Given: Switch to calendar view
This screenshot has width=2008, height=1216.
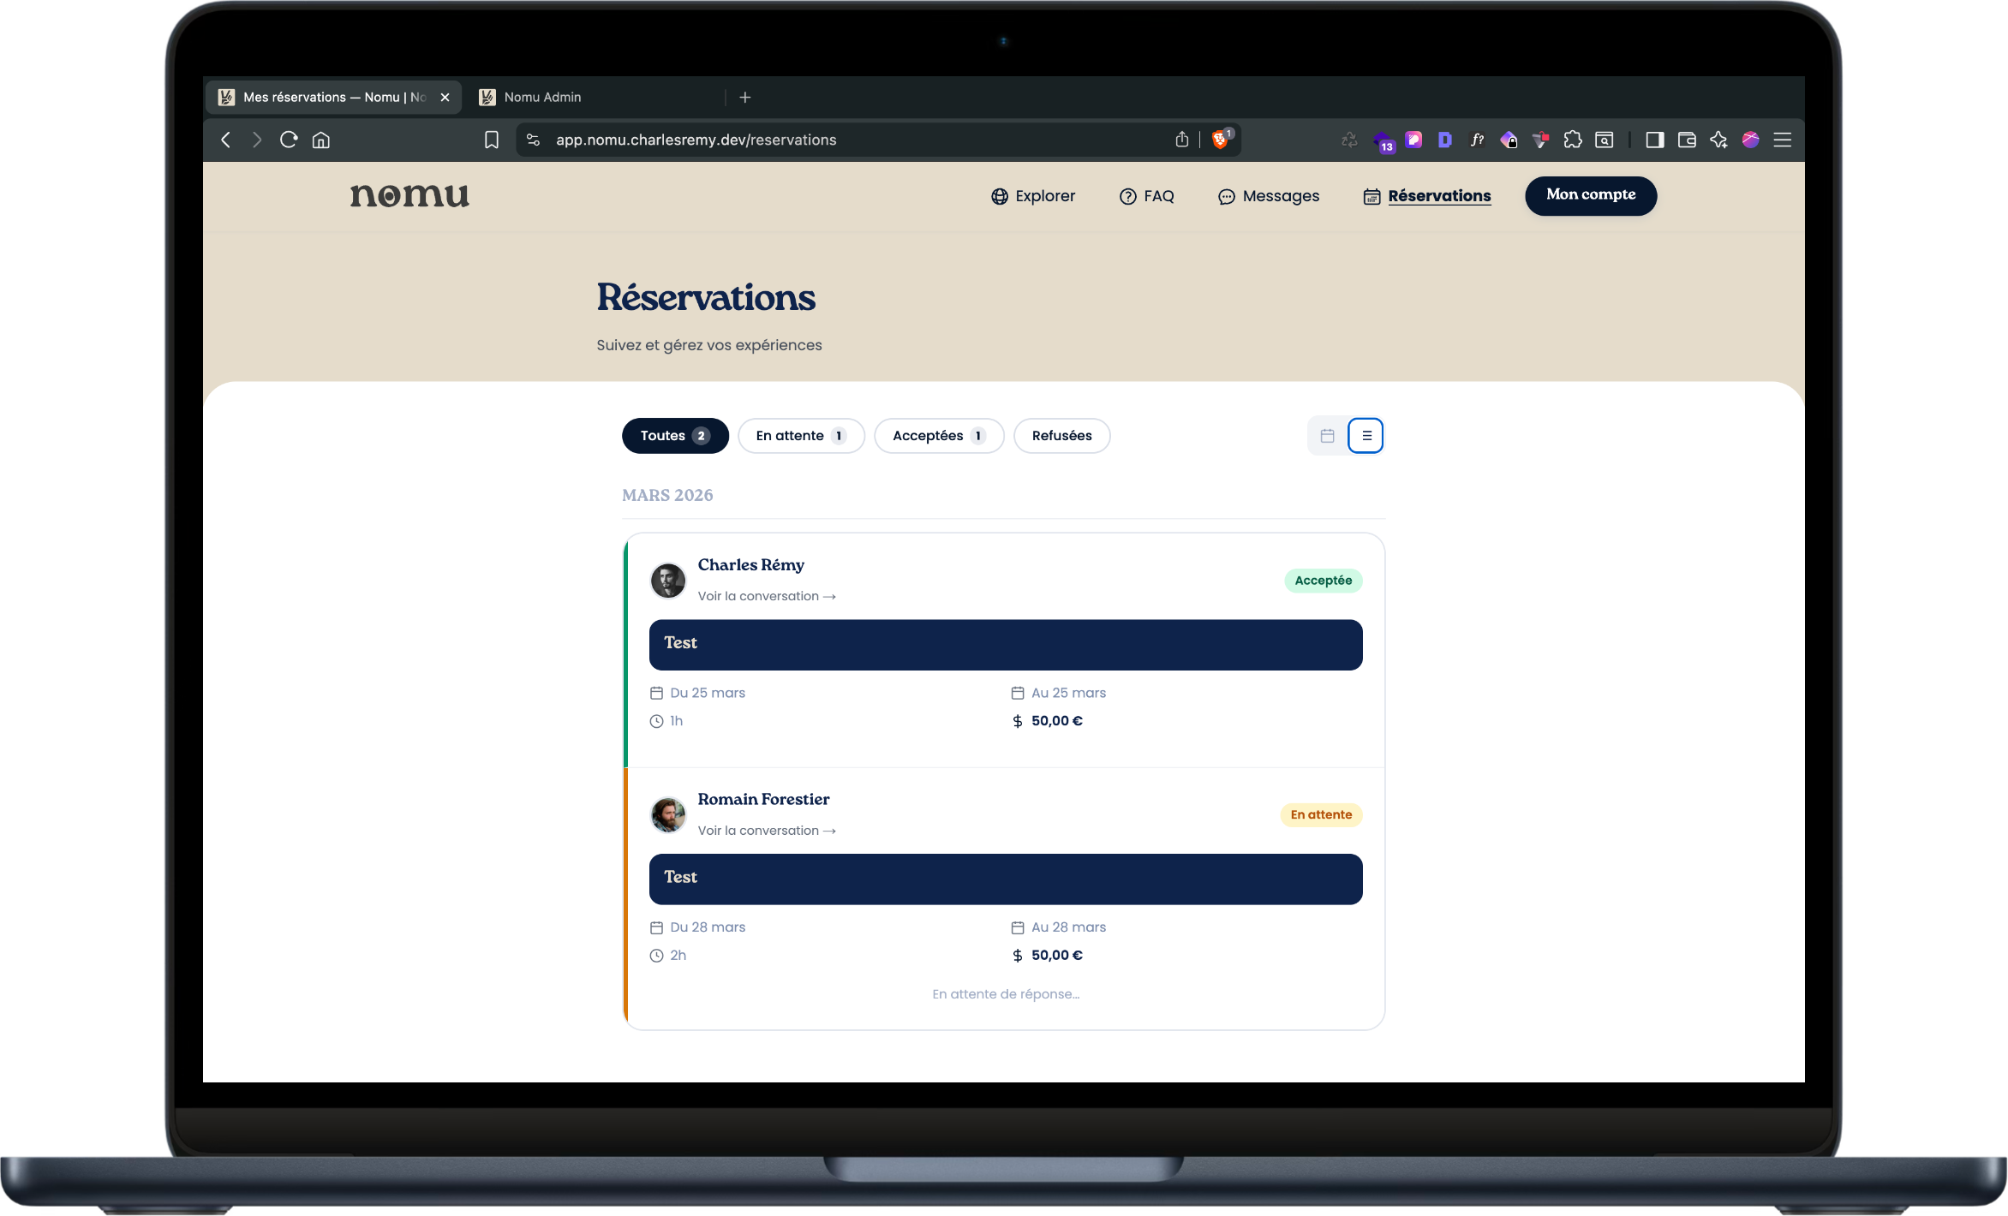Looking at the screenshot, I should (1327, 436).
